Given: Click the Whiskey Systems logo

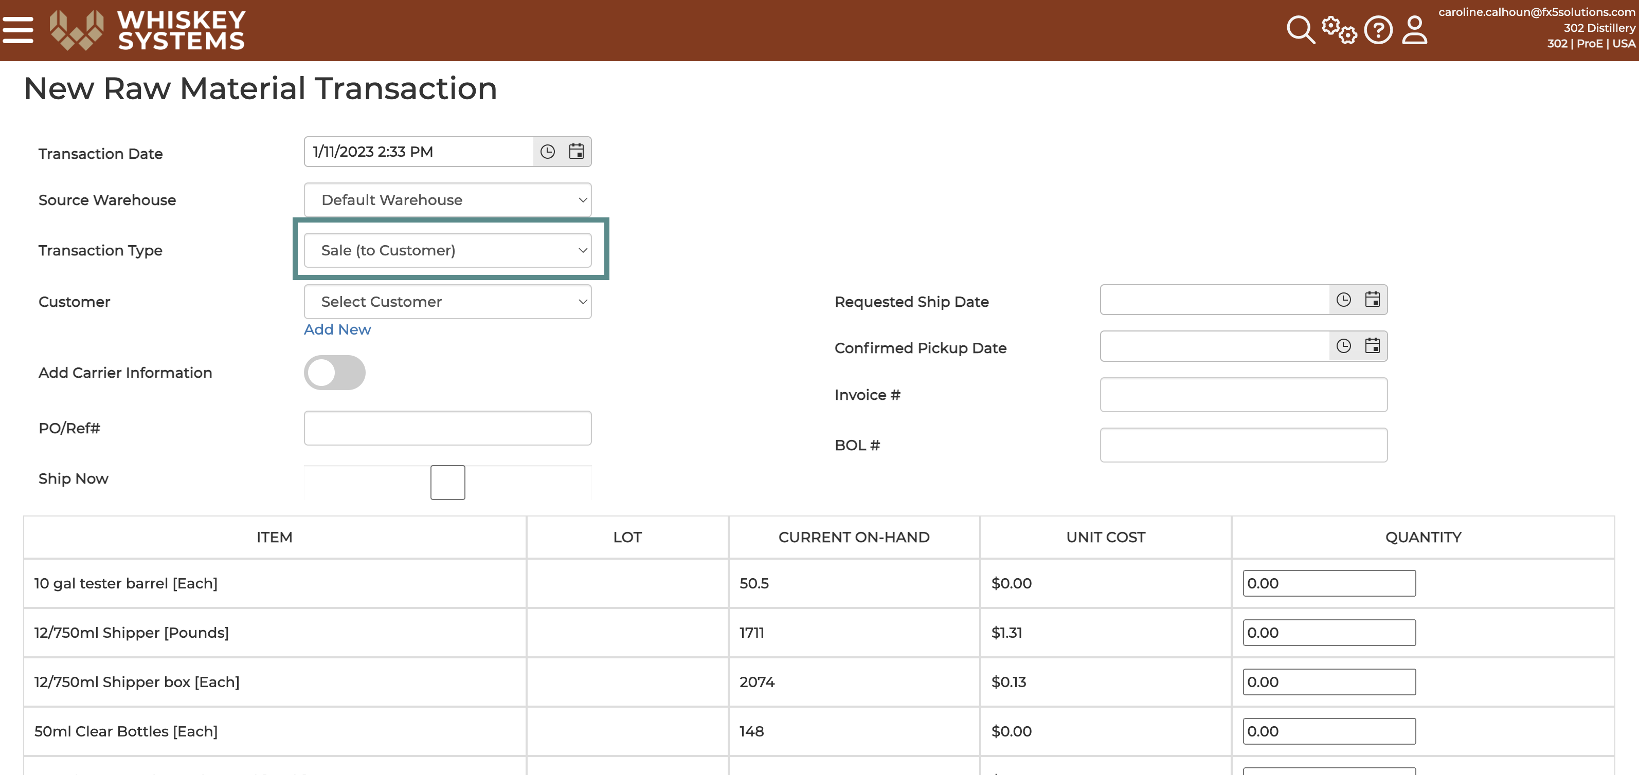Looking at the screenshot, I should [x=147, y=30].
